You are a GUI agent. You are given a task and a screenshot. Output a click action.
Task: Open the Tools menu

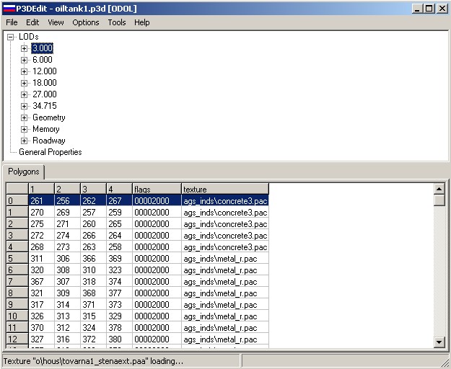[116, 22]
